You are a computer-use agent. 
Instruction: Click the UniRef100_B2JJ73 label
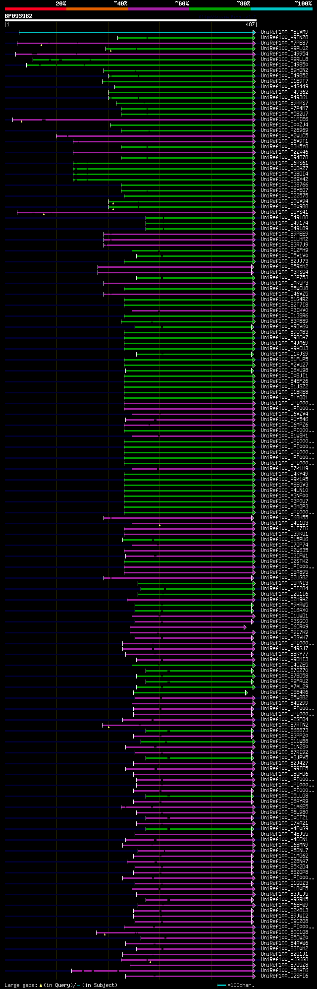point(284,261)
